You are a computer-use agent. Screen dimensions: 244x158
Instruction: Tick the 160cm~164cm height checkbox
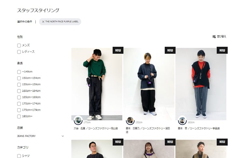click(19, 91)
